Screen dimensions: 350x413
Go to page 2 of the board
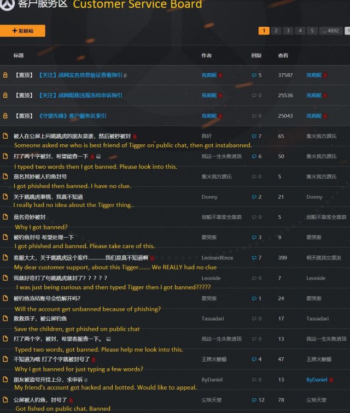pyautogui.click(x=276, y=31)
